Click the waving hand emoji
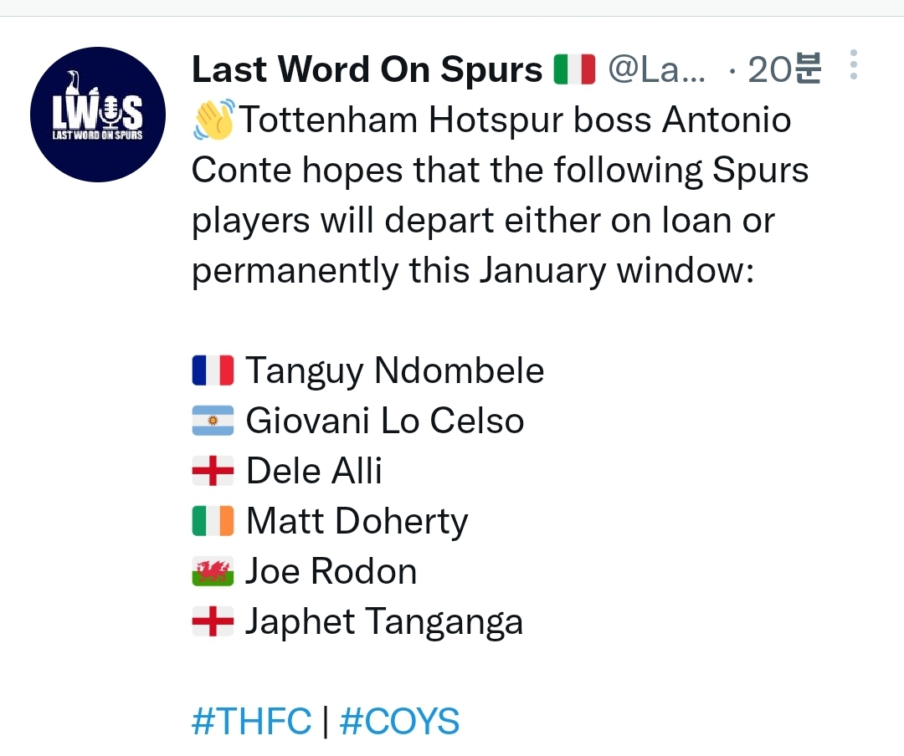The image size is (904, 756). pyautogui.click(x=213, y=121)
